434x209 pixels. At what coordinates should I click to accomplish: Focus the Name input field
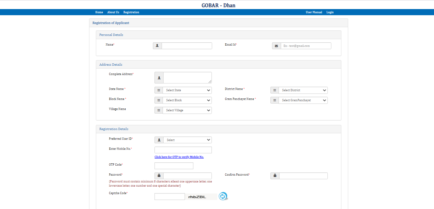187,46
